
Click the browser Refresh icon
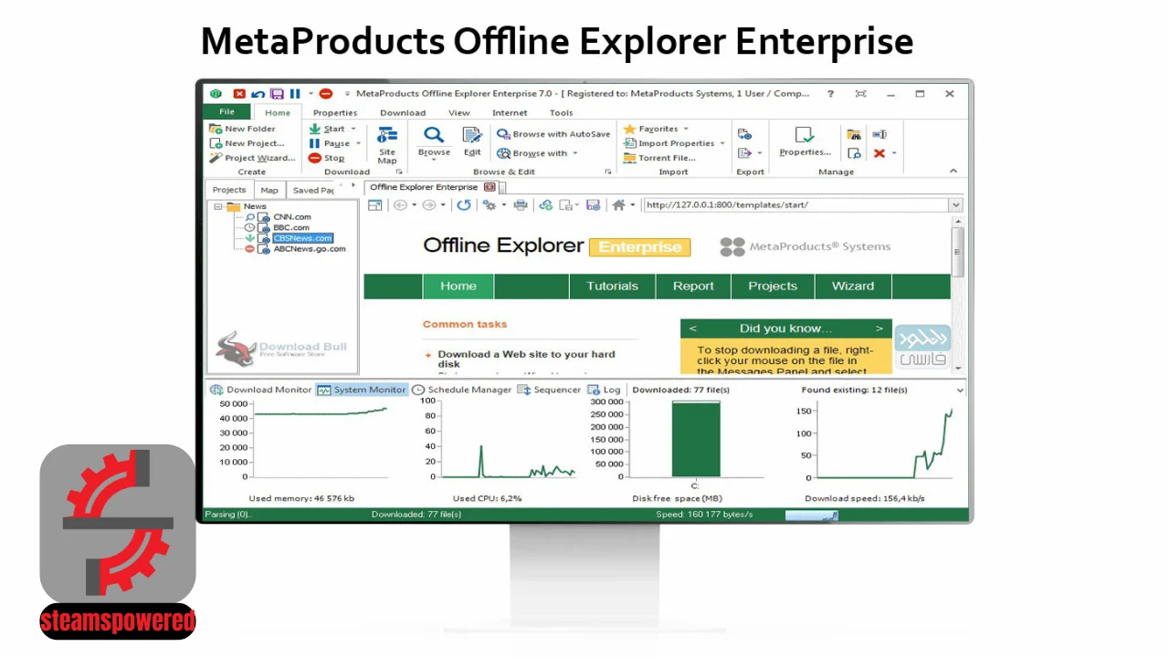pos(464,205)
